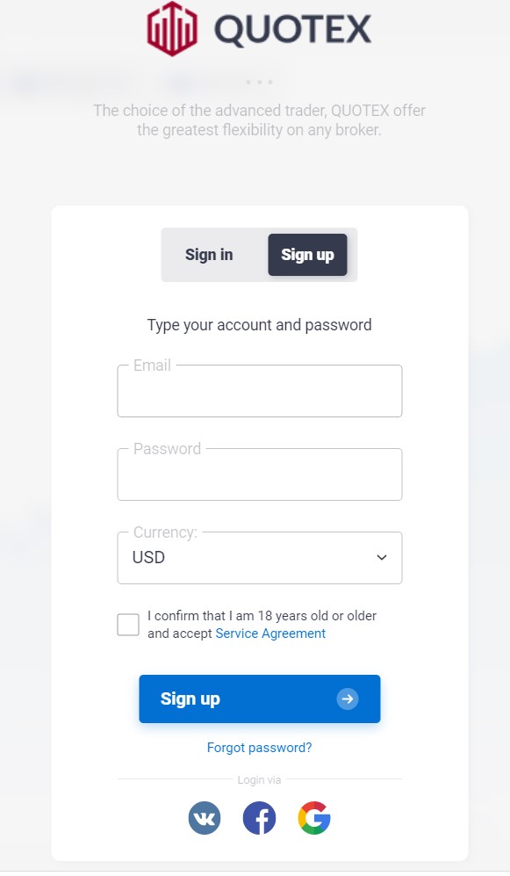Open the Currency USD dropdown

coord(260,558)
